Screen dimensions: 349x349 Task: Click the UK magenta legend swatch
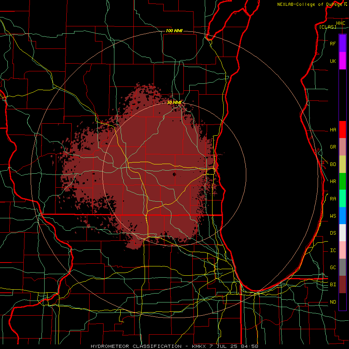point(342,61)
